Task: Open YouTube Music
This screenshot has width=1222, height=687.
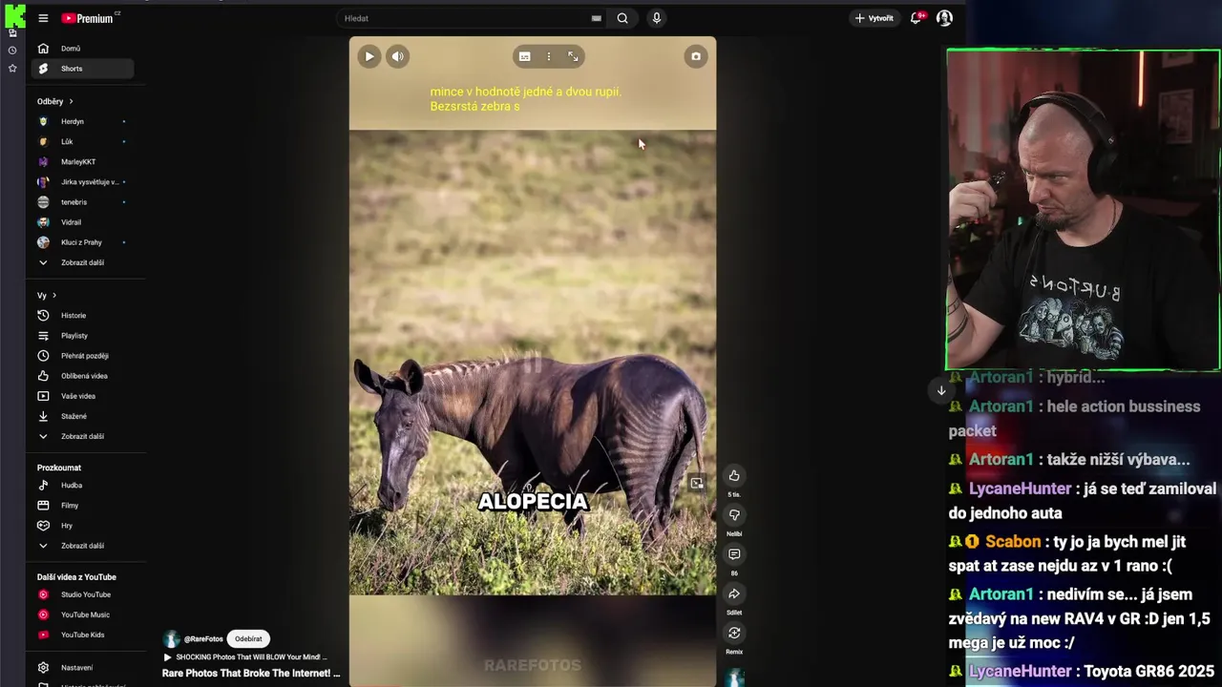Action: coord(82,614)
